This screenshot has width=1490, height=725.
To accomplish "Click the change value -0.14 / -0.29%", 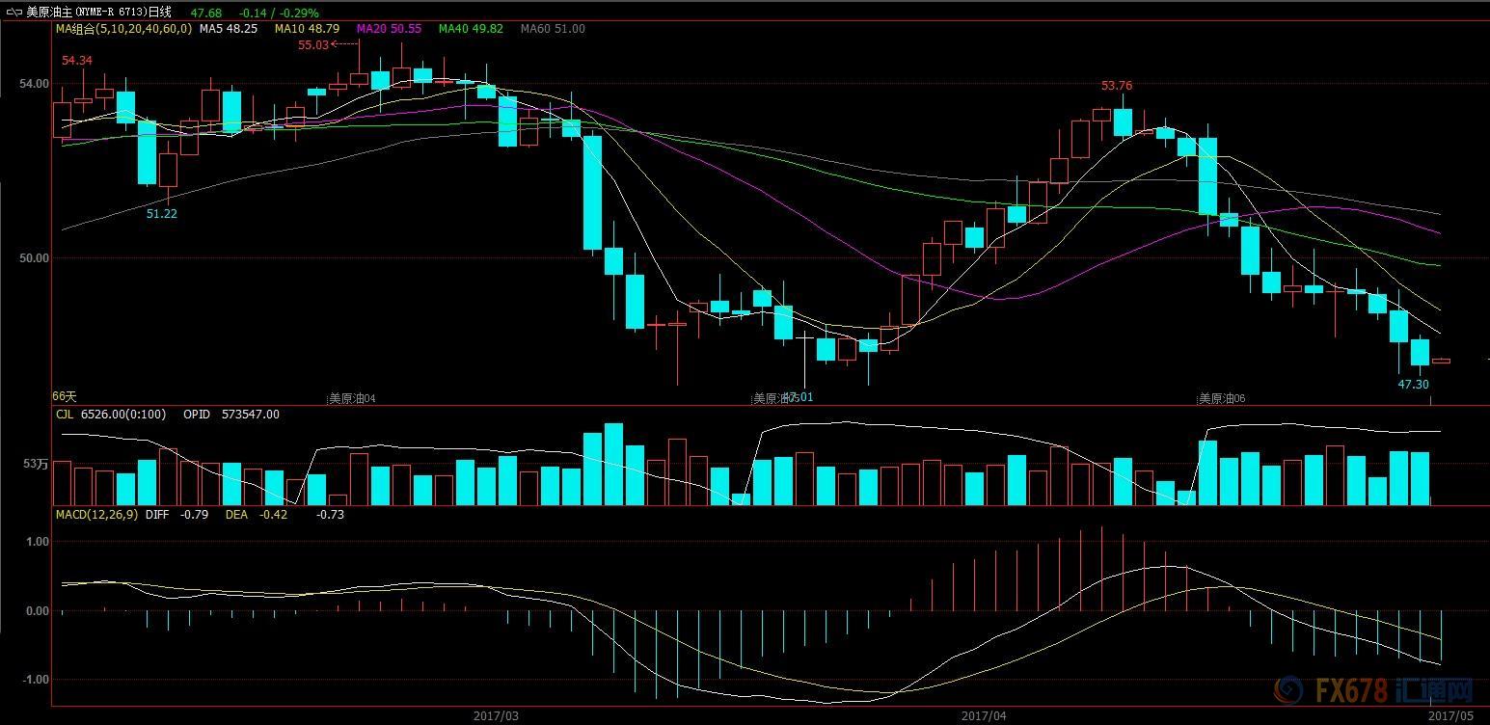I will [280, 13].
